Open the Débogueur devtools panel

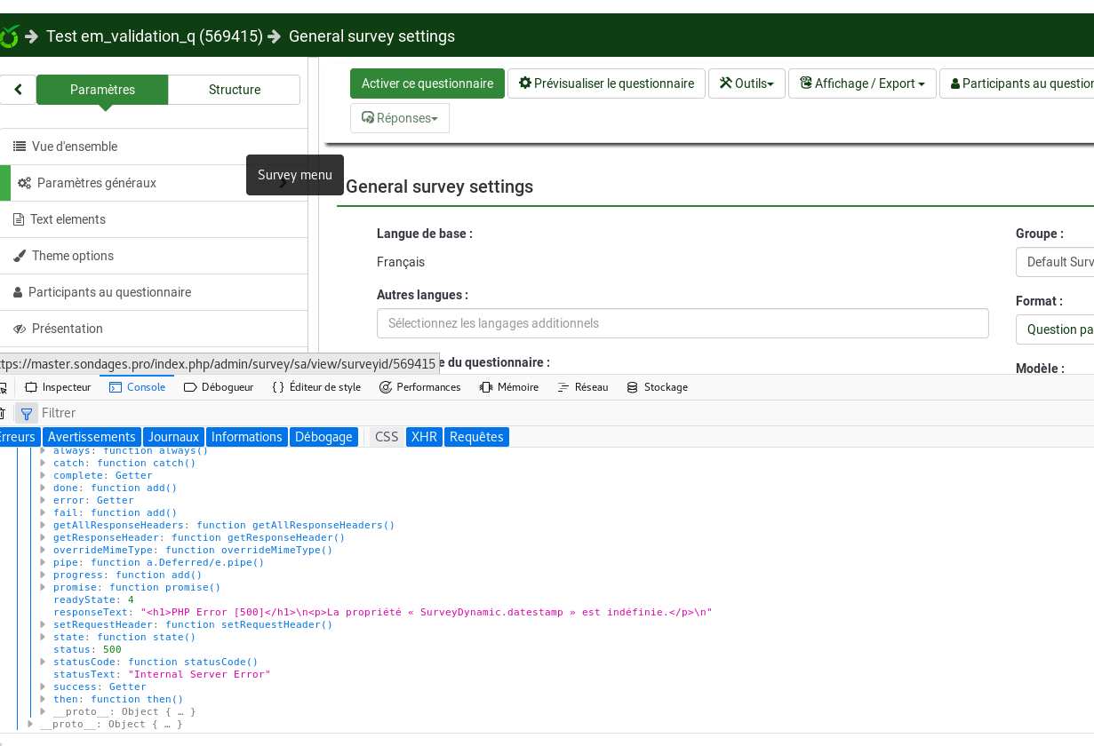[x=219, y=387]
